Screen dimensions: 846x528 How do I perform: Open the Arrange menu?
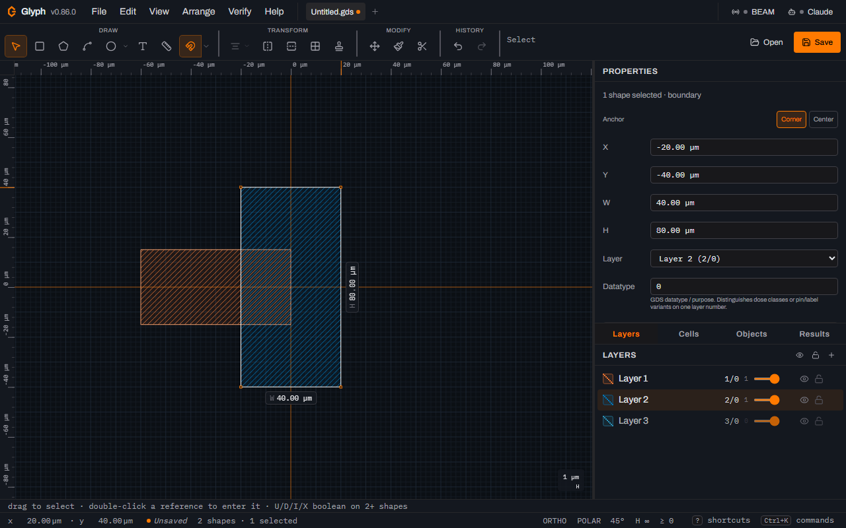pos(198,12)
